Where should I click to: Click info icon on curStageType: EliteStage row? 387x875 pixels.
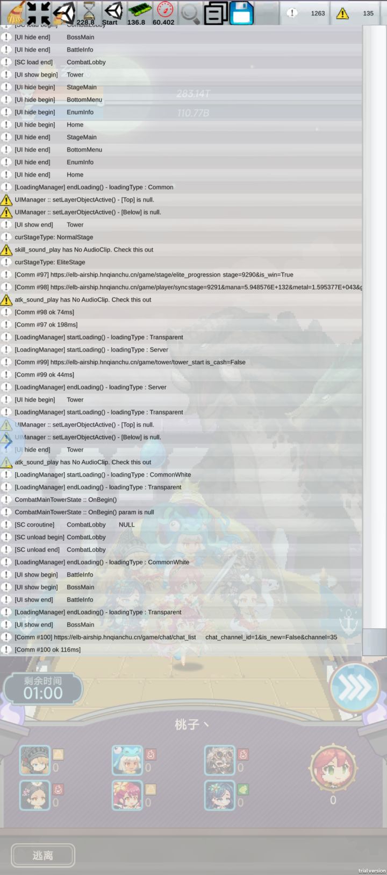click(6, 262)
